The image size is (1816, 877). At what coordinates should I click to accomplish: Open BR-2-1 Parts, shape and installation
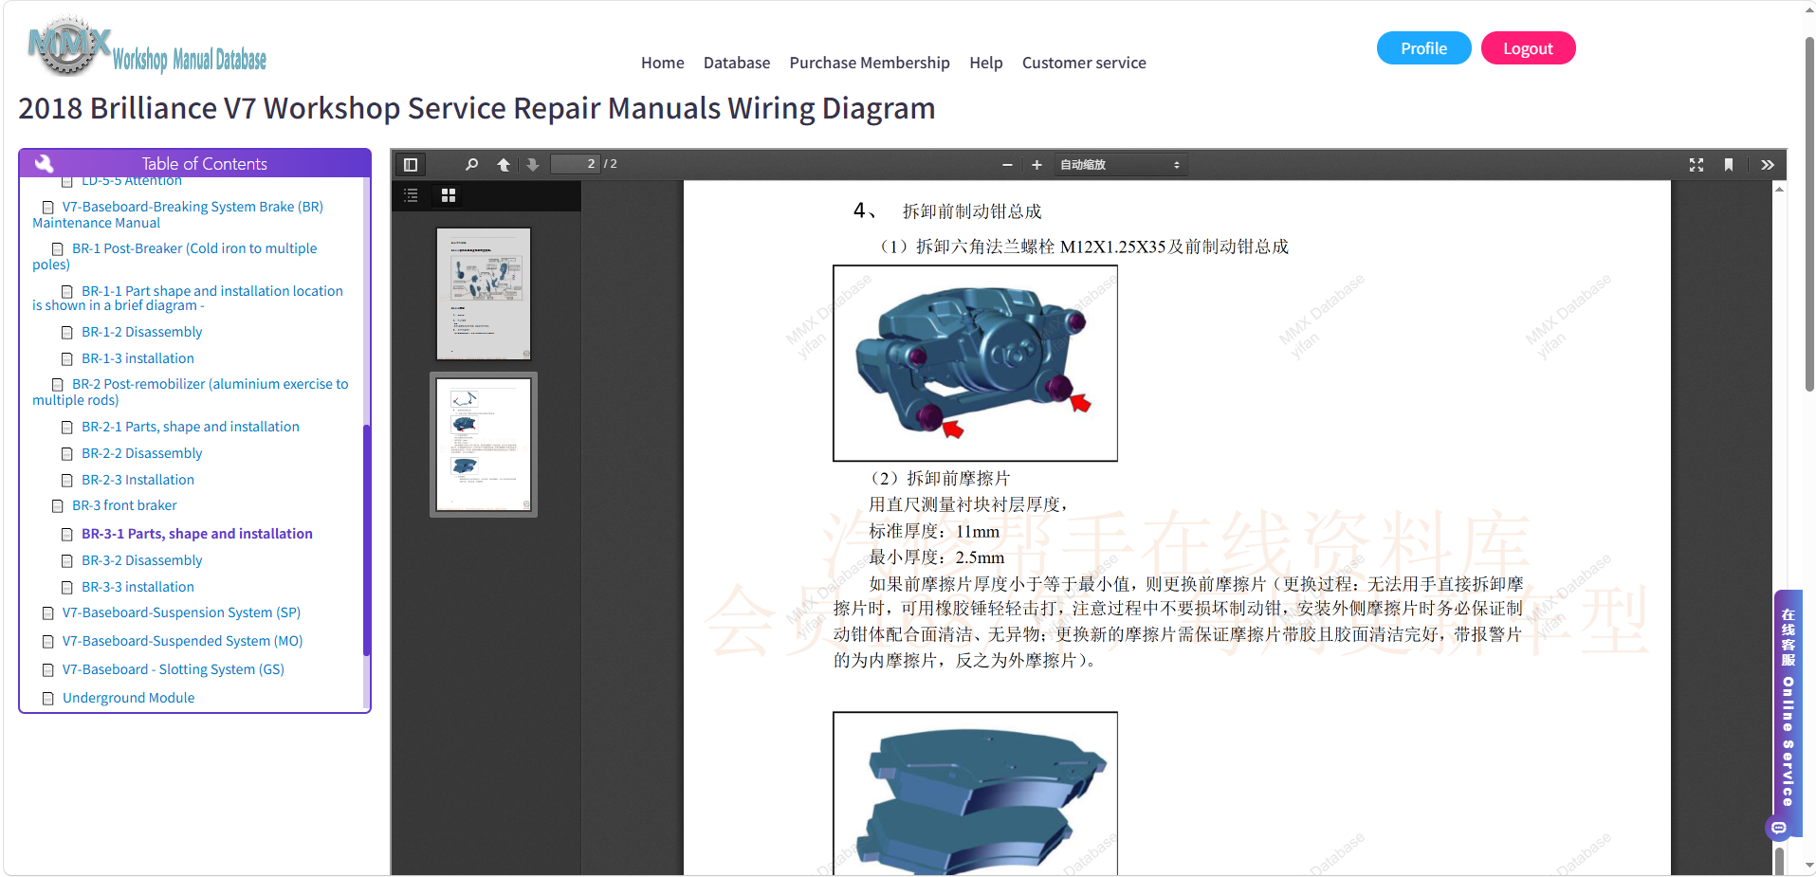click(x=191, y=427)
